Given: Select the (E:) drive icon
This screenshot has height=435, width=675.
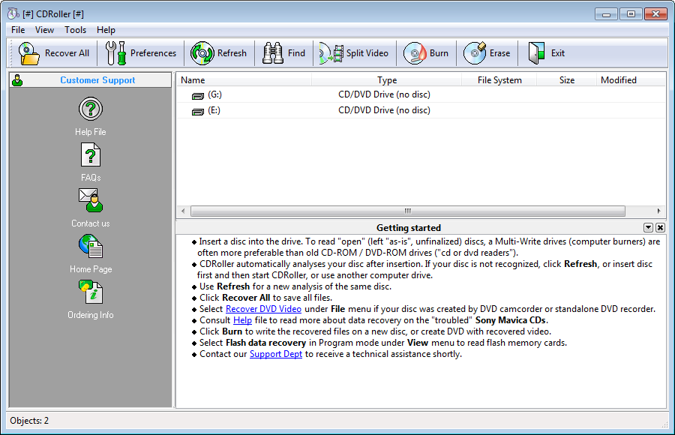Looking at the screenshot, I should pos(197,112).
